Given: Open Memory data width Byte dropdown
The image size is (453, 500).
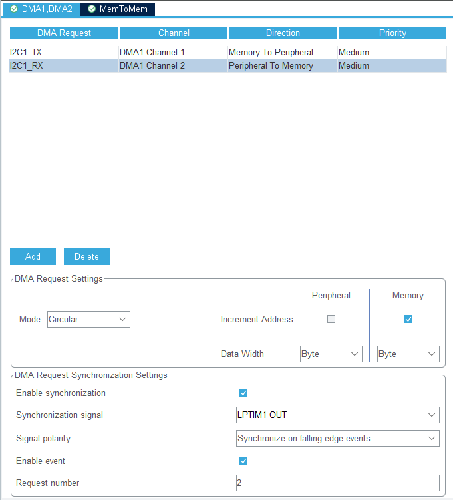Looking at the screenshot, I should [x=408, y=354].
